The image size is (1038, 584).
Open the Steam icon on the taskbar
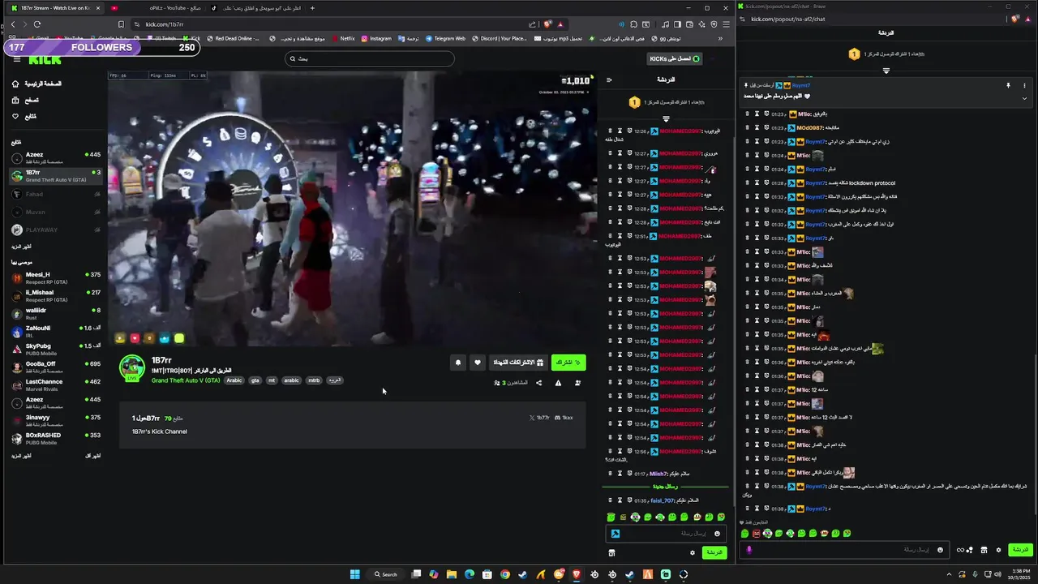click(629, 574)
